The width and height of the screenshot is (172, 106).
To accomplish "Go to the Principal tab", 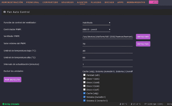I will pos(33,2).
